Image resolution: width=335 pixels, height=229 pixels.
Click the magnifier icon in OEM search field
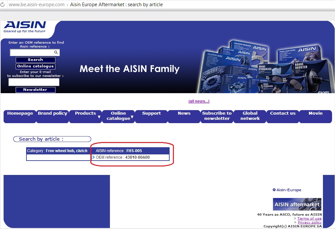(x=56, y=52)
